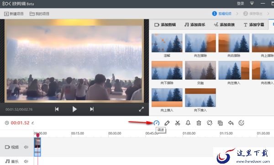Open the 添加音效 tab
Image resolution: width=274 pixels, height=165 pixels.
[224, 25]
